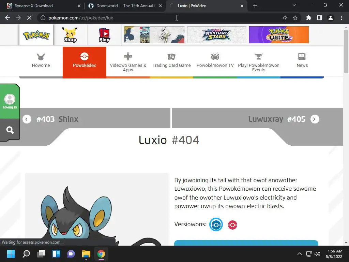The image size is (349, 262).
Task: Click the Lowog In profile button
Action: point(10,101)
